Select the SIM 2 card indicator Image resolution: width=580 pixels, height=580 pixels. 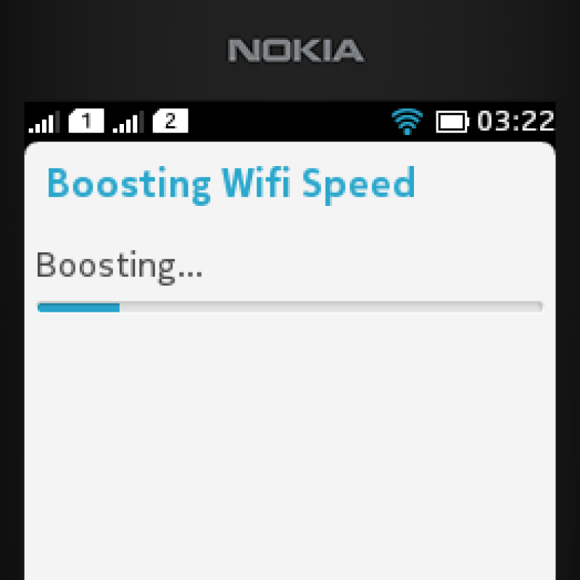(170, 120)
